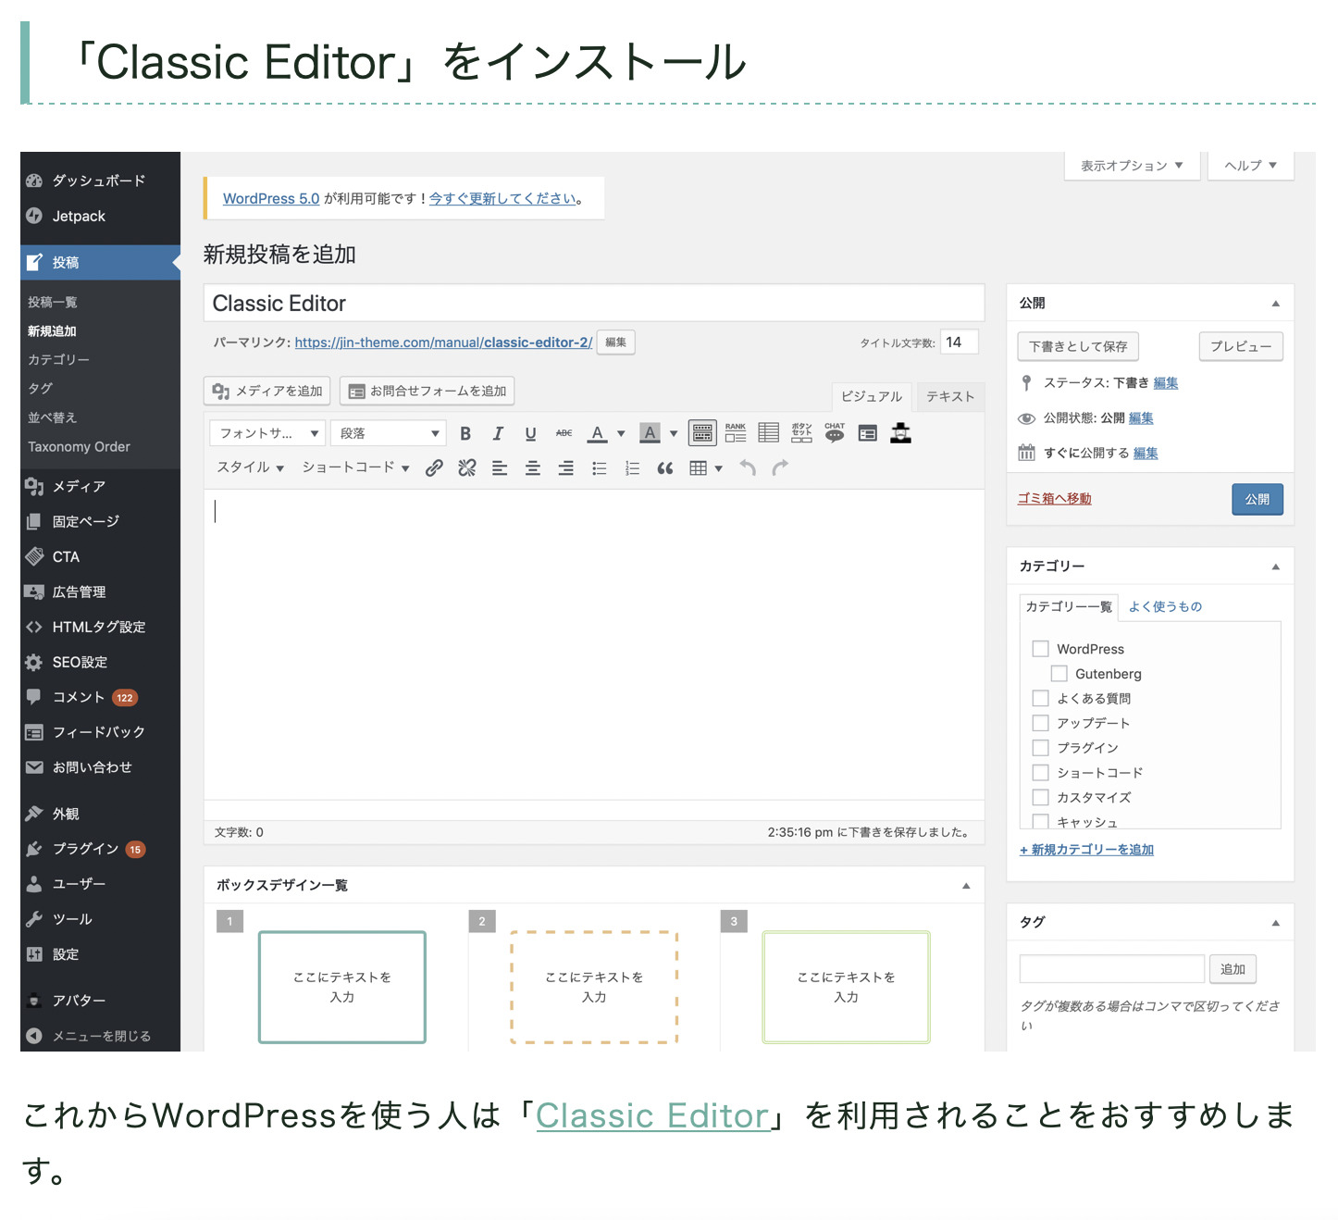Switch to the ビジュアル editor tab
1338x1220 pixels.
872,396
